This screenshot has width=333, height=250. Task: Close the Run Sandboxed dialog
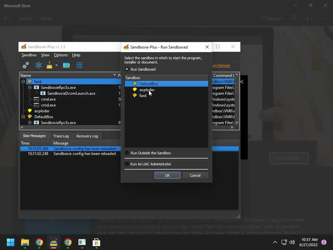pyautogui.click(x=207, y=47)
